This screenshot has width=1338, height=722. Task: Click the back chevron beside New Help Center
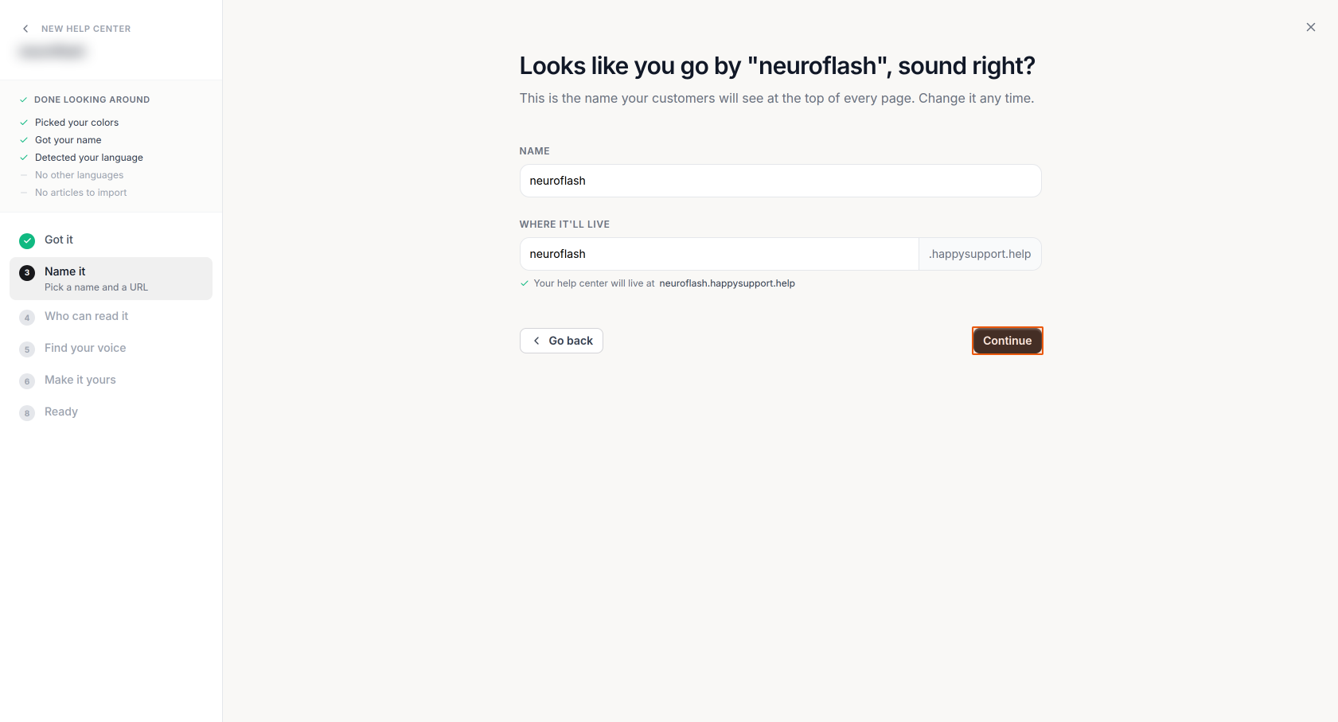click(25, 29)
